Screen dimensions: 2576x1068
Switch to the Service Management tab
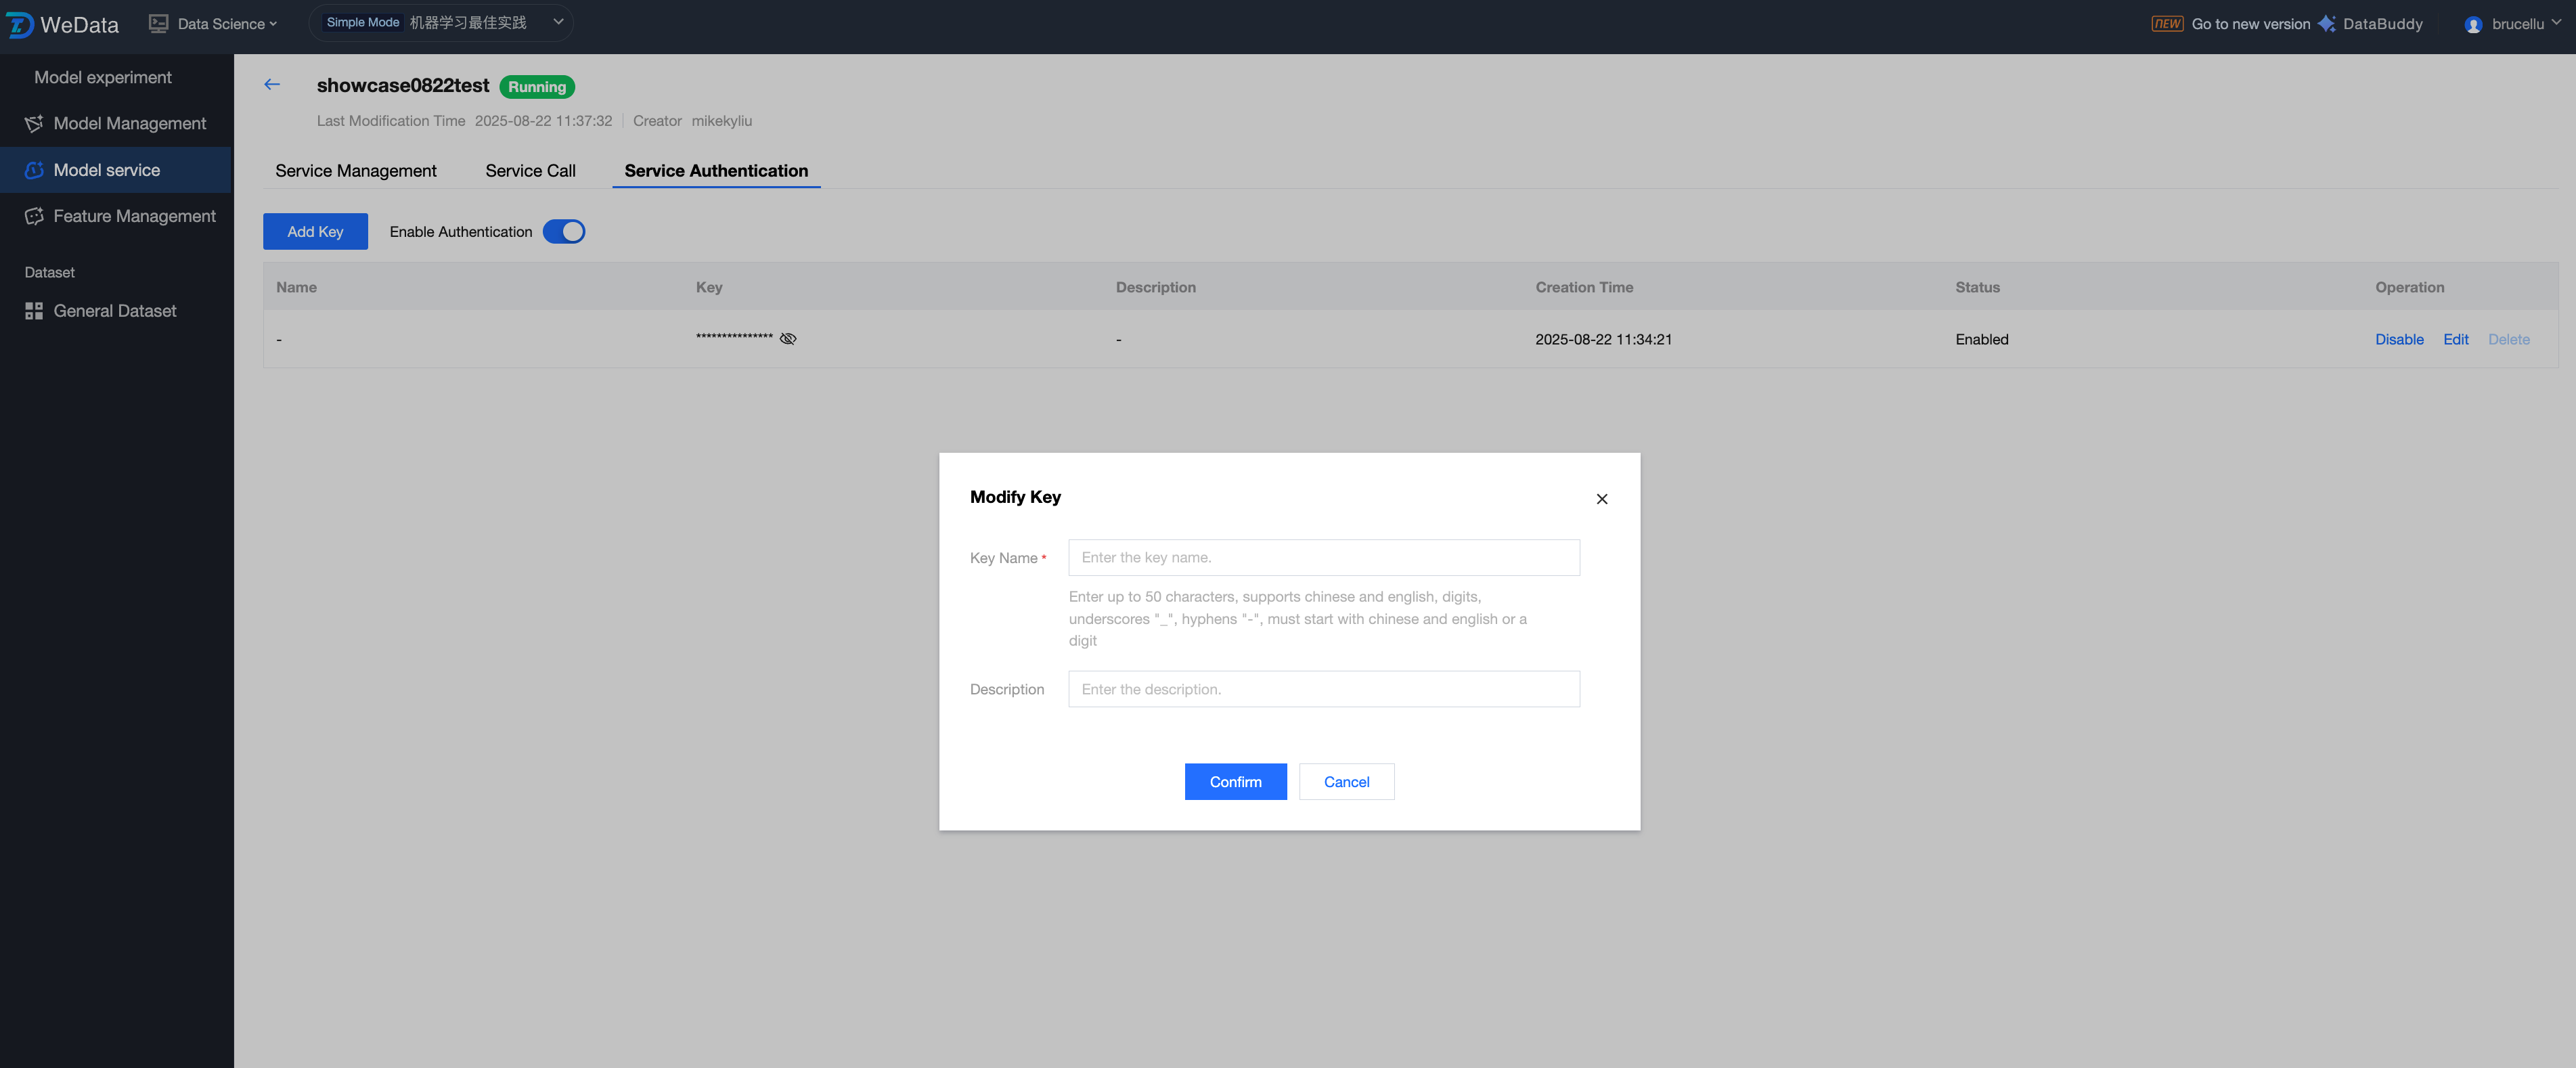356,171
